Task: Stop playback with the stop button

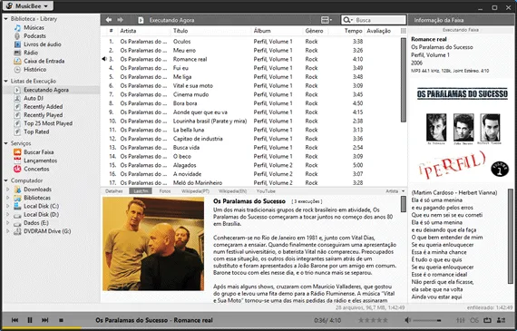Action: pos(61,320)
